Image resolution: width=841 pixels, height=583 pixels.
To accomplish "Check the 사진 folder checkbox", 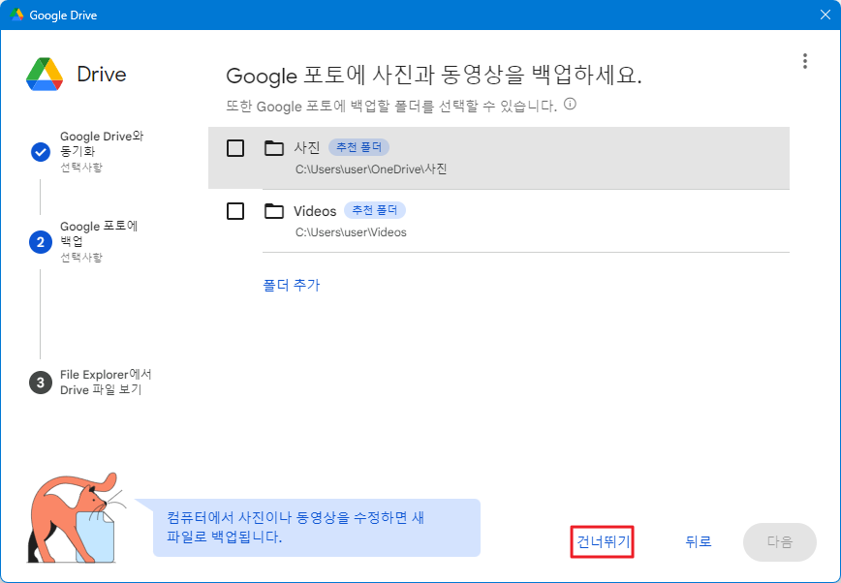I will point(235,148).
